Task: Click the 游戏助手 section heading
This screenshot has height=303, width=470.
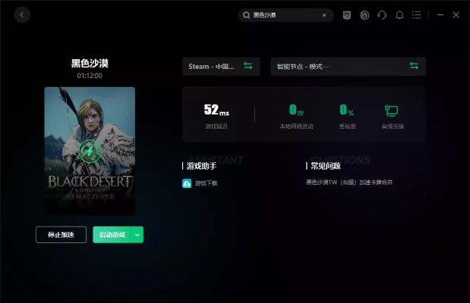Action: 201,166
